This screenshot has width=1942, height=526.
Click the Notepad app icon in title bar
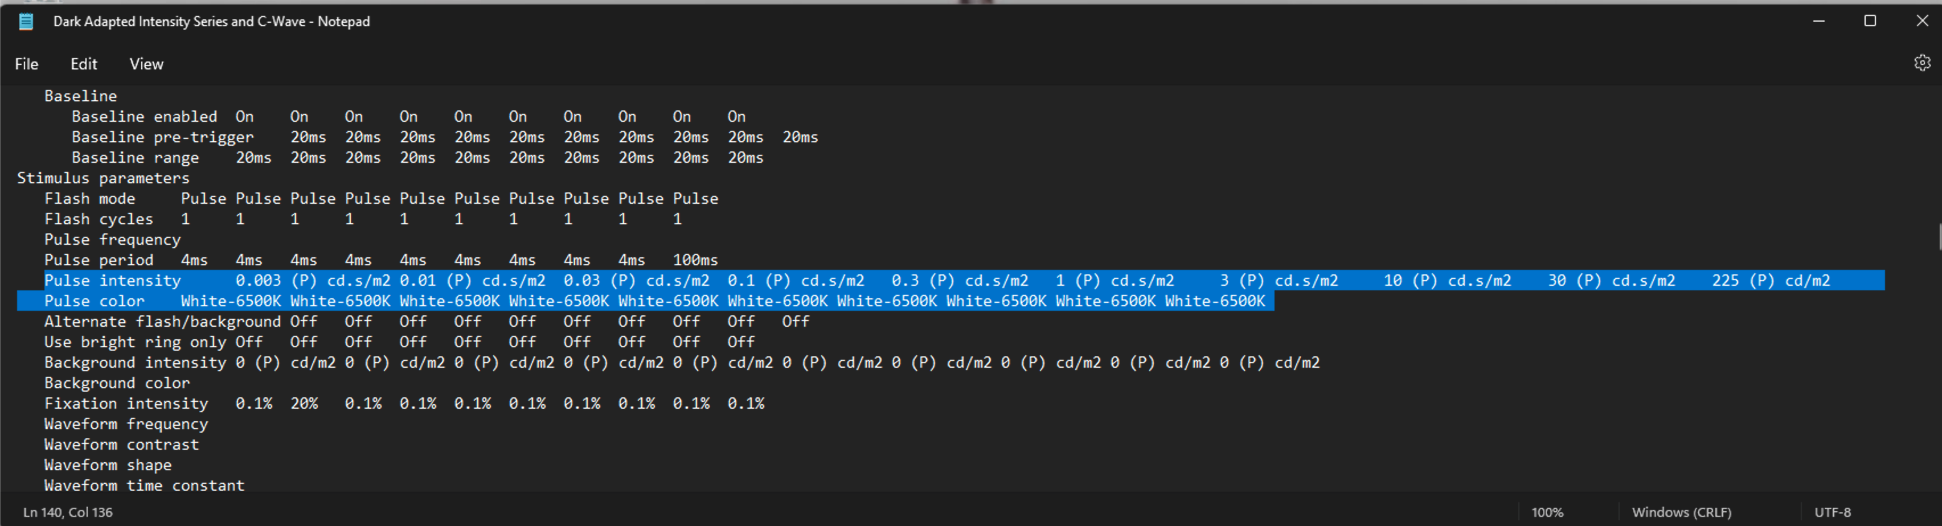click(x=26, y=21)
